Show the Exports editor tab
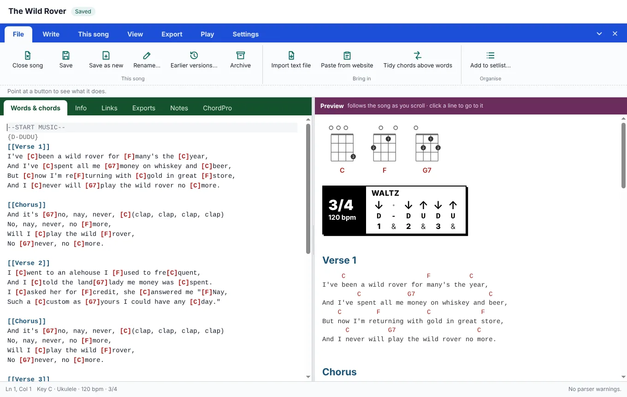Screen dimensions: 627x397 144,108
